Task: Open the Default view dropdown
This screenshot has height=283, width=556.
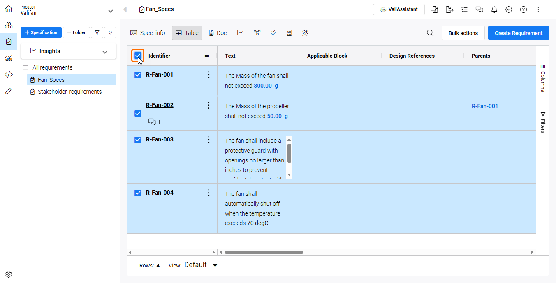Action: (201, 265)
